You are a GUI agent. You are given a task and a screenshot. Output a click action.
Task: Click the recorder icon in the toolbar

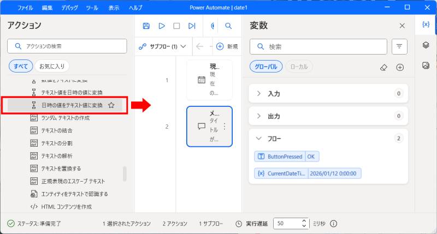[212, 26]
